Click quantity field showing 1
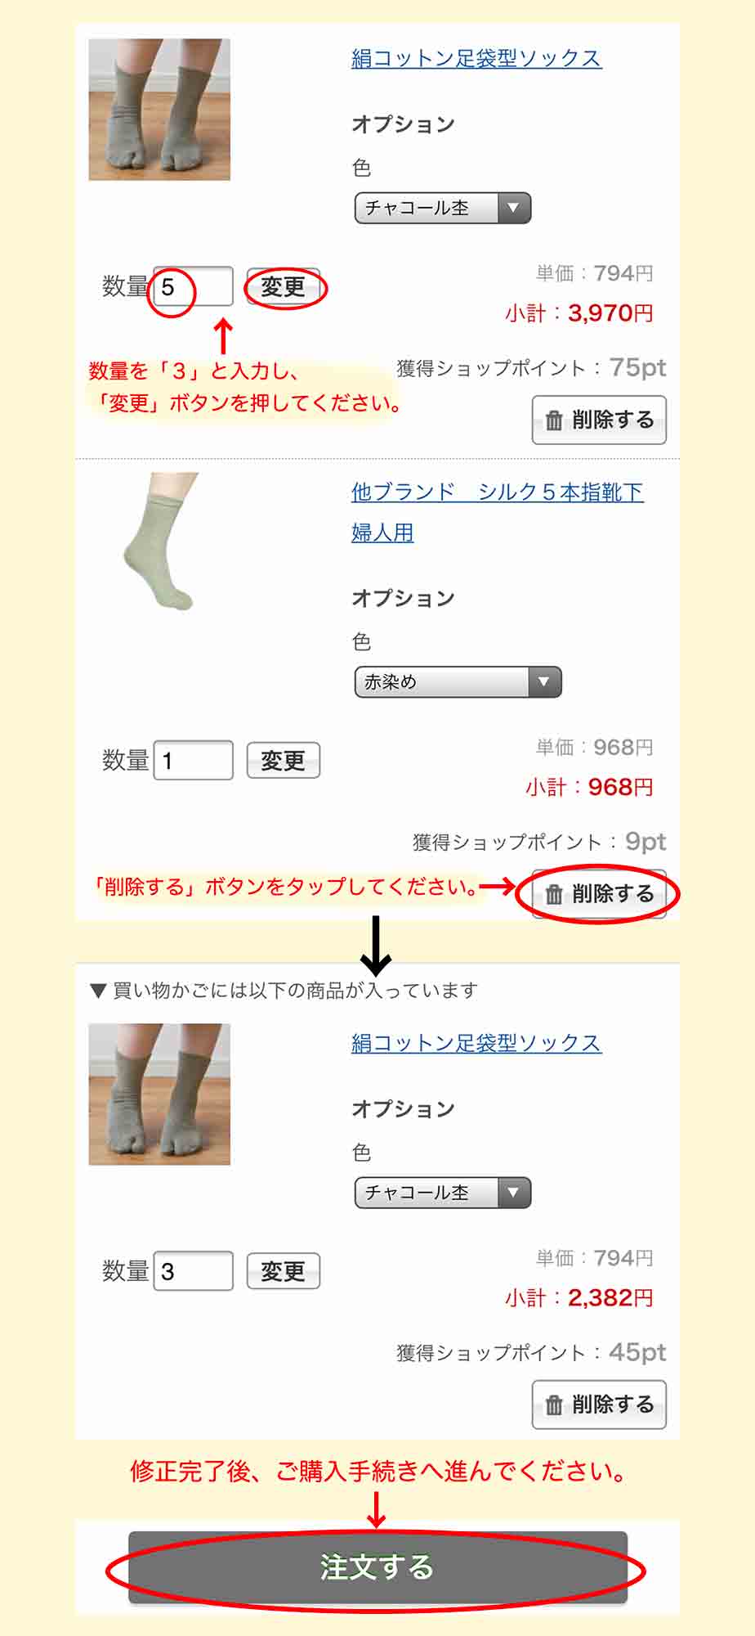Image resolution: width=755 pixels, height=1636 pixels. tap(194, 760)
